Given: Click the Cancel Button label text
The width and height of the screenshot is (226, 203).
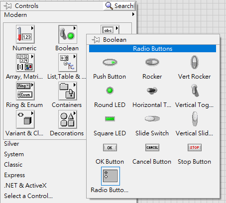Looking at the screenshot, I should coord(152,162).
